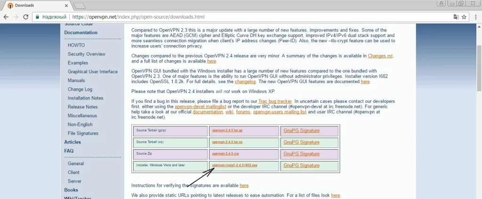Click the green secure padlock icon
Image resolution: width=482 pixels, height=199 pixels.
38,17
